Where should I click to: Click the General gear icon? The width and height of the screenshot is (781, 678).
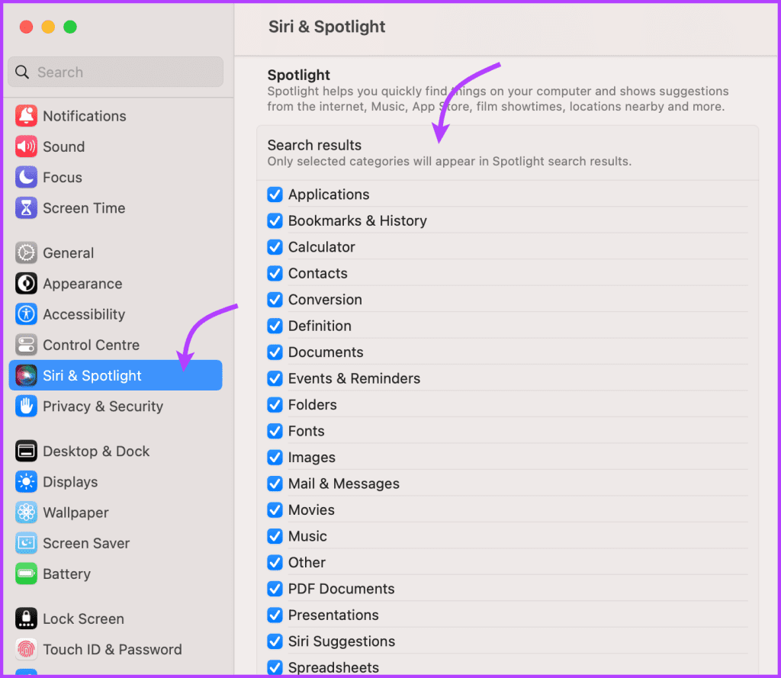[x=26, y=253]
